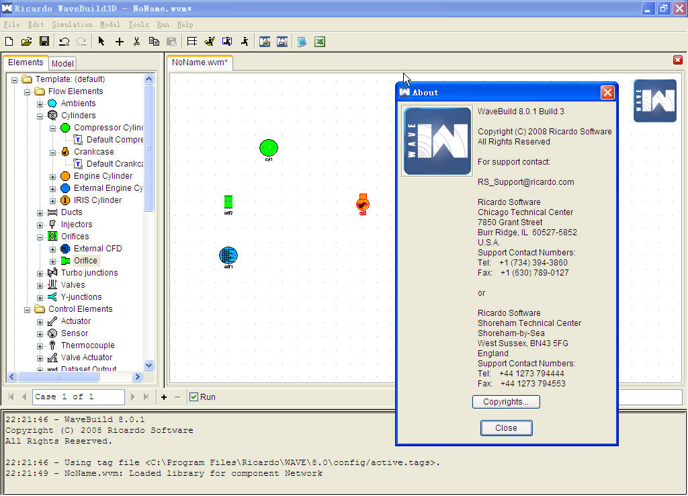Select the Orifice tree item
This screenshot has height=496, width=688.
[85, 261]
